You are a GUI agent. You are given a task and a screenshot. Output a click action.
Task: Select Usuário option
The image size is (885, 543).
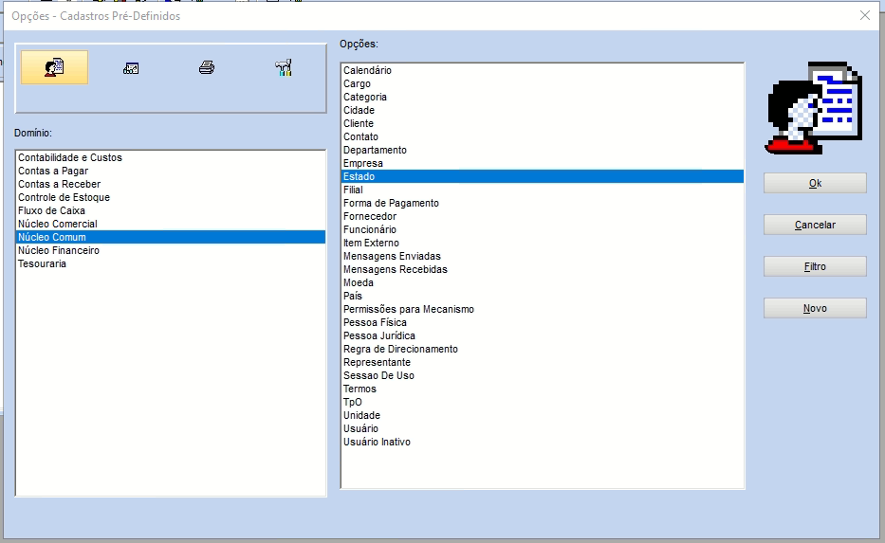pyautogui.click(x=543, y=428)
